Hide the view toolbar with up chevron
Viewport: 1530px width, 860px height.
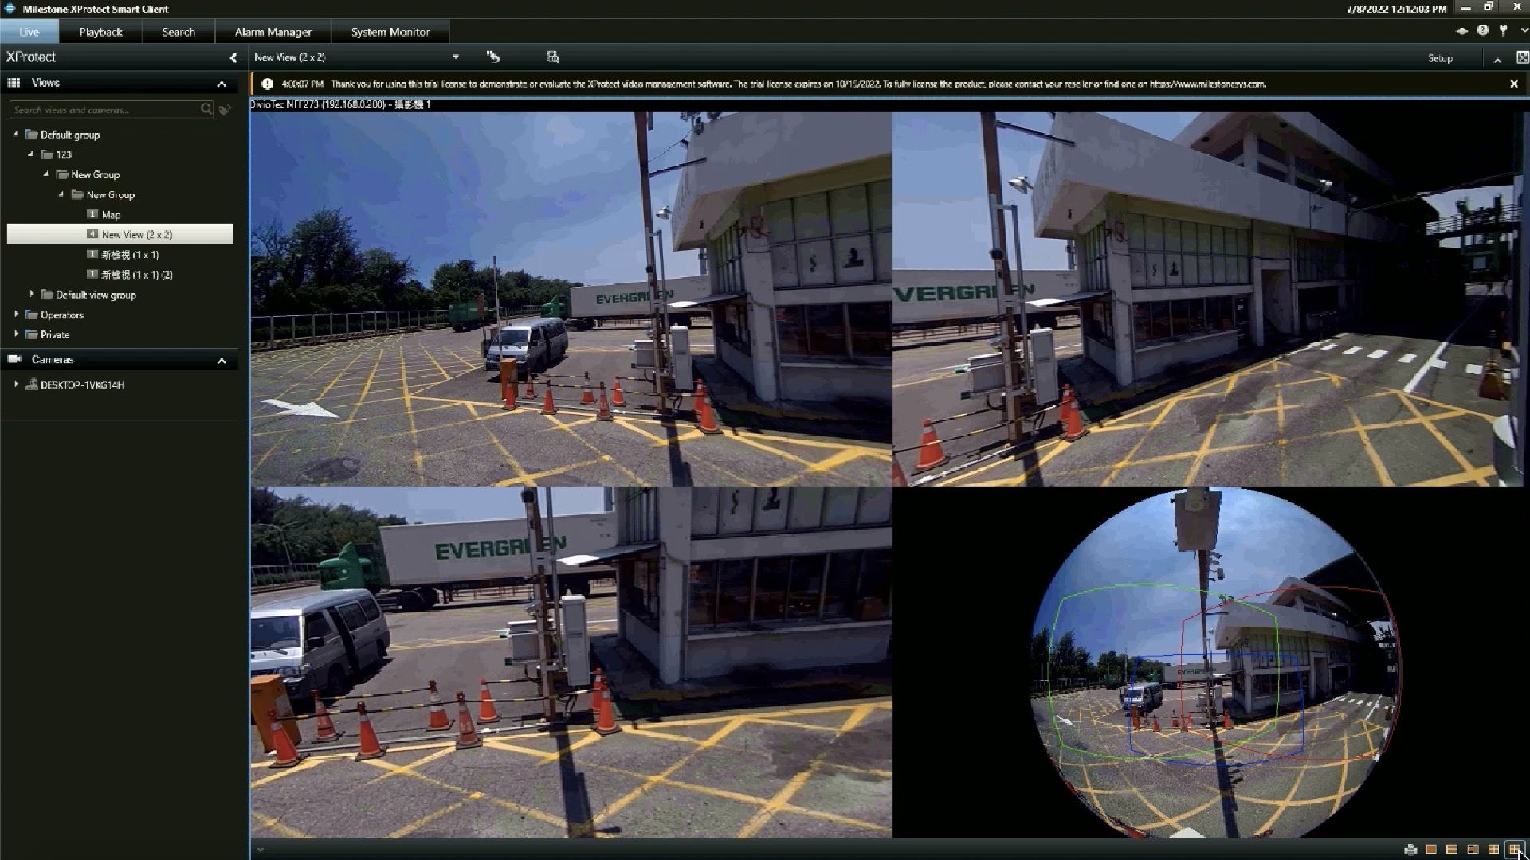[1497, 59]
